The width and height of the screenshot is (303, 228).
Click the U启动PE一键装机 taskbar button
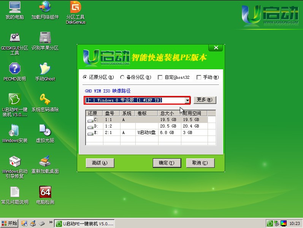(84, 224)
